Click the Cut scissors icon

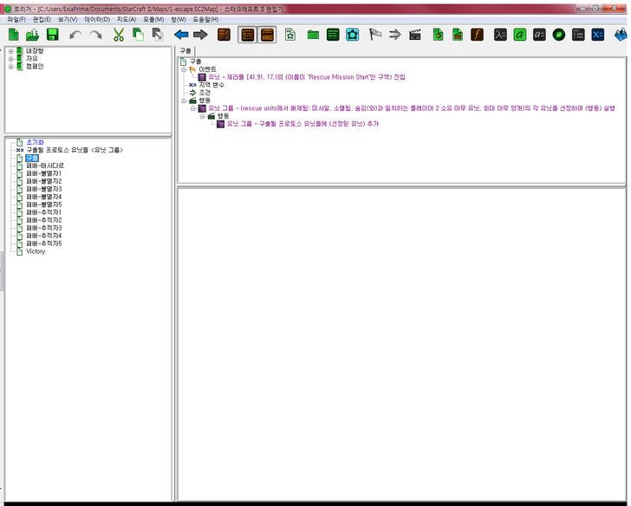tap(118, 35)
